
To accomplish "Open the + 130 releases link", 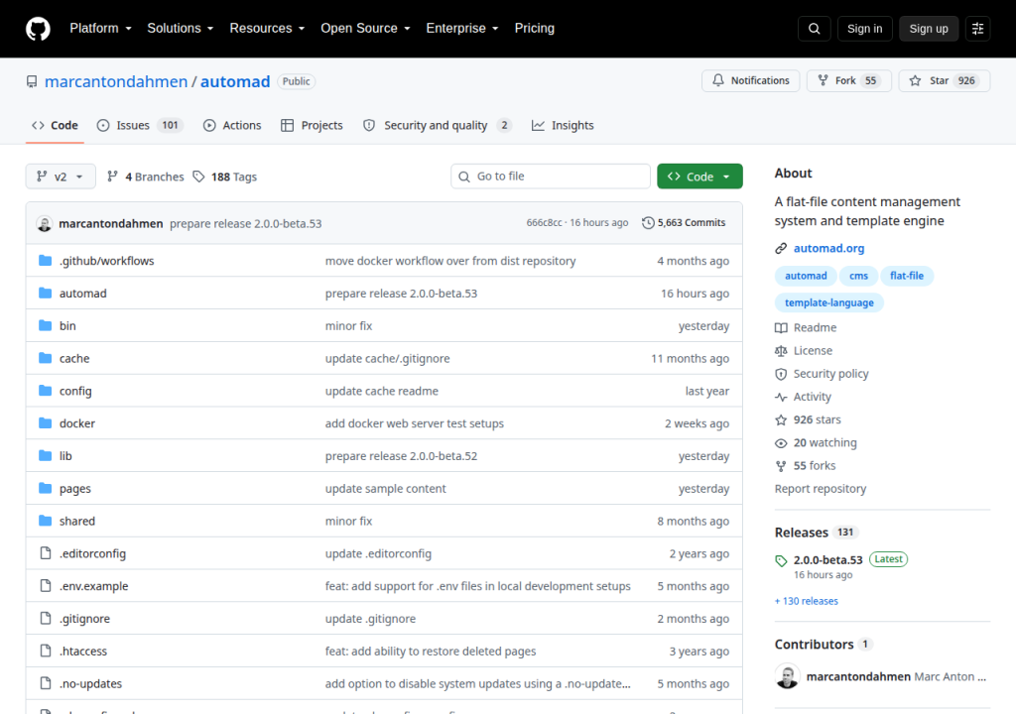I will [806, 601].
